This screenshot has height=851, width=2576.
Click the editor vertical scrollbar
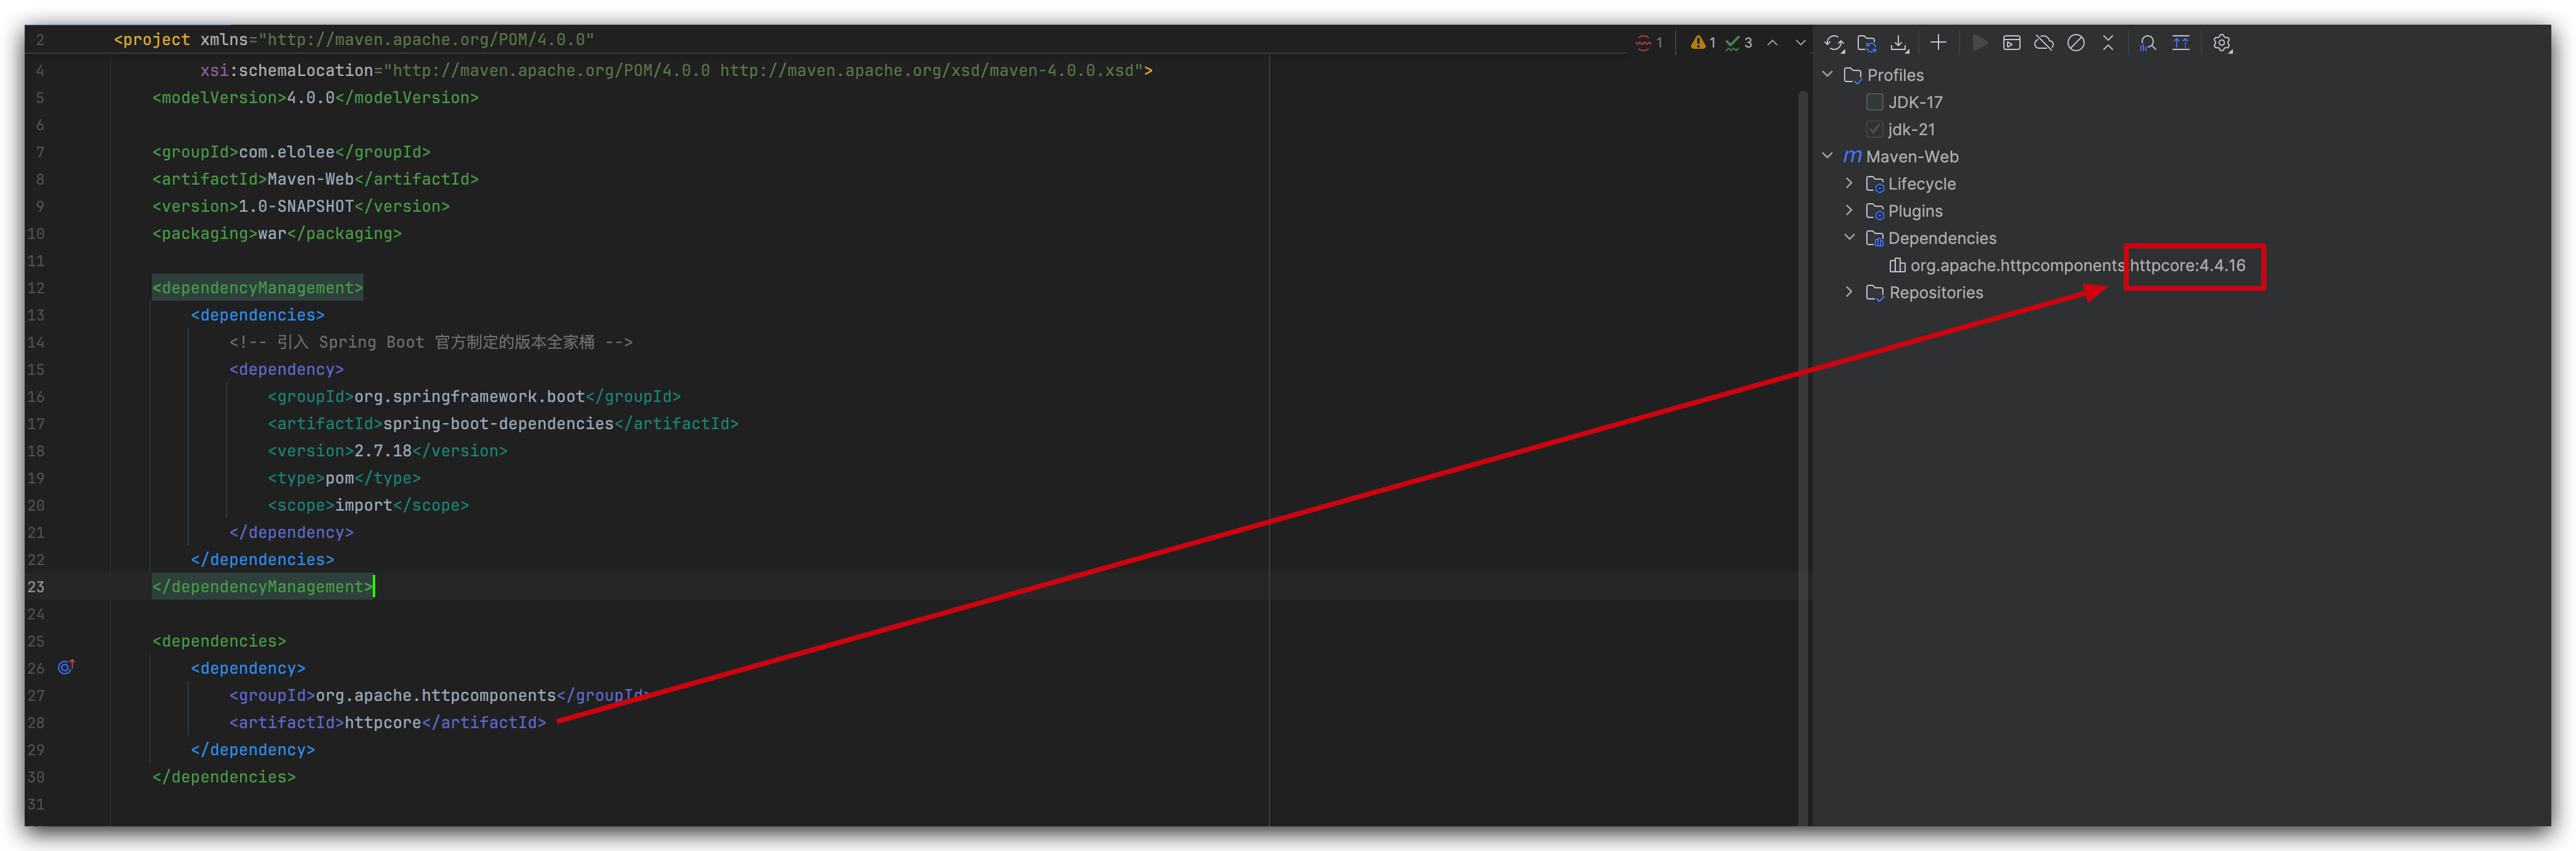(x=1803, y=458)
